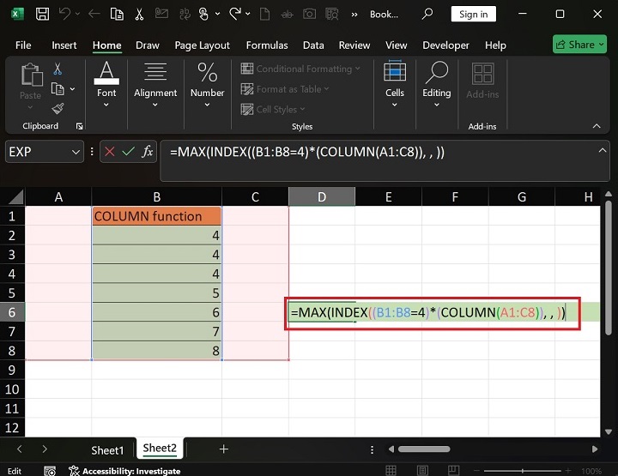
Task: Open the Editing group dropdown
Action: click(x=437, y=105)
